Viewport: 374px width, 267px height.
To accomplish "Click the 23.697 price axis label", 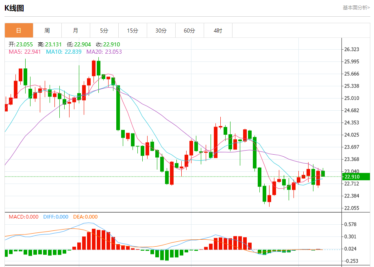I will tap(352, 147).
